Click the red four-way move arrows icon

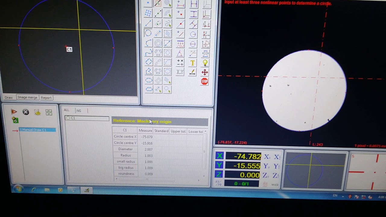click(x=205, y=72)
